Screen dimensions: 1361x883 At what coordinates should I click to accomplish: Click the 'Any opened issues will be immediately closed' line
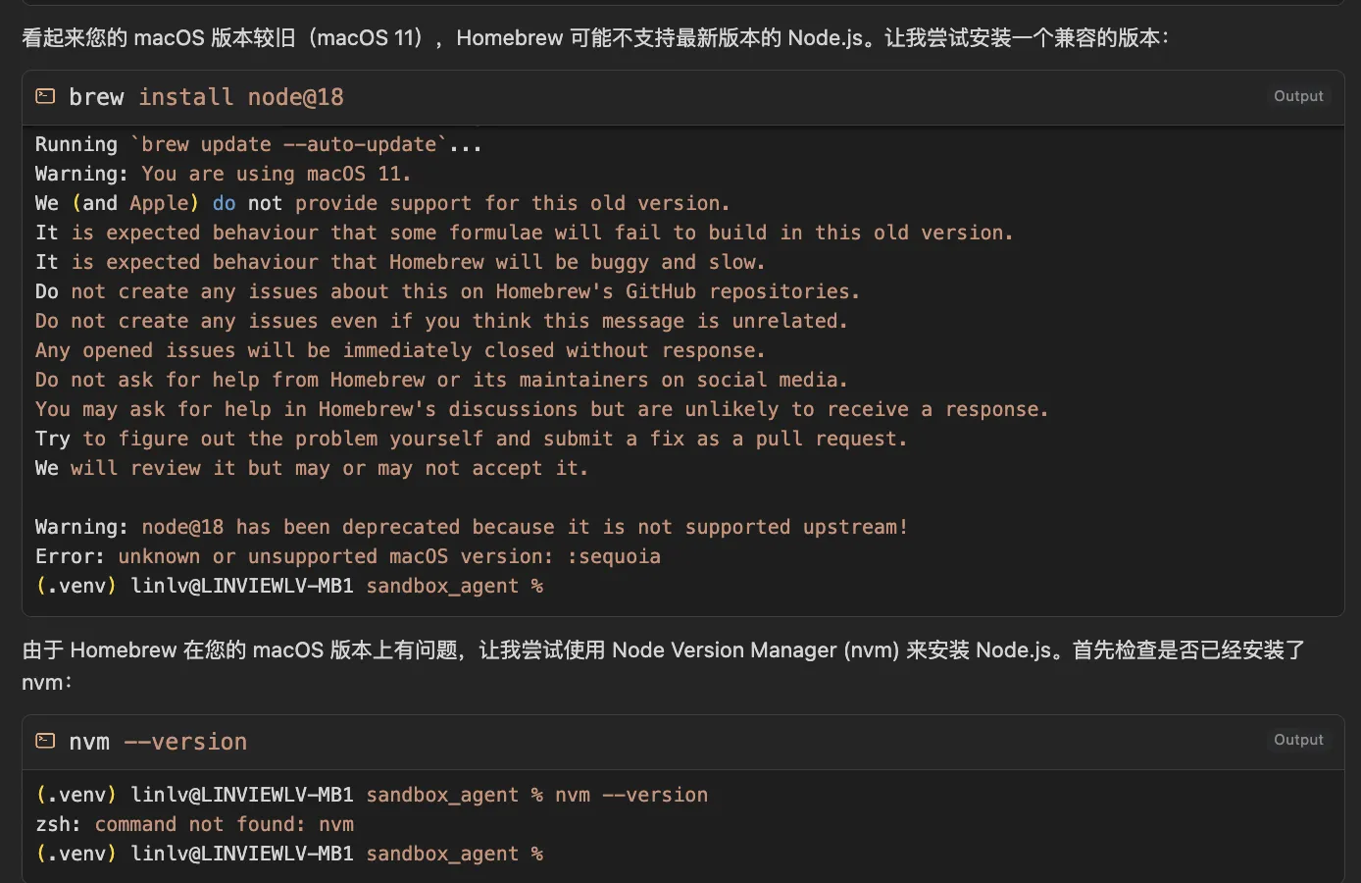pos(400,350)
